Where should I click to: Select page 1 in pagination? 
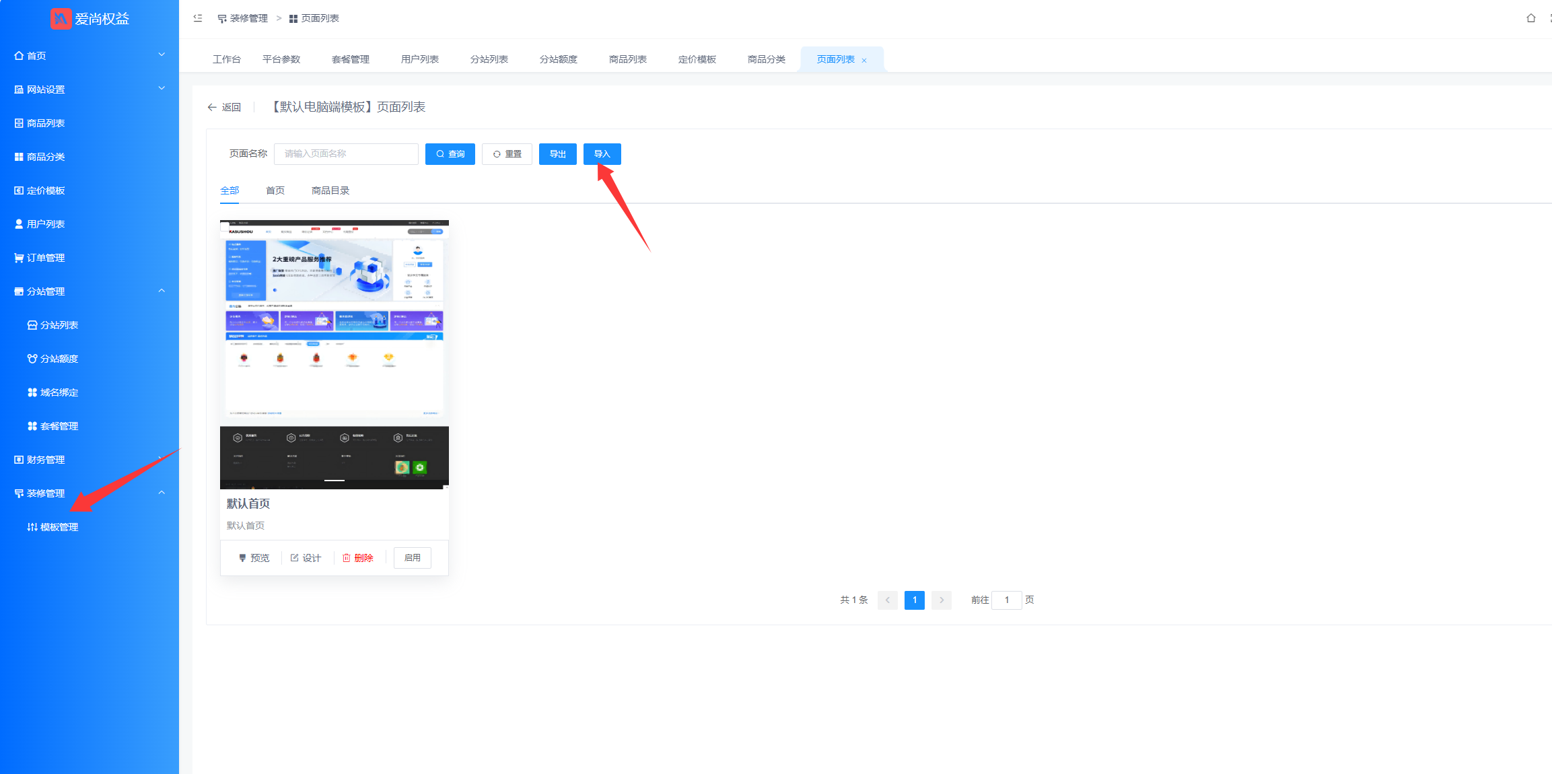click(915, 600)
